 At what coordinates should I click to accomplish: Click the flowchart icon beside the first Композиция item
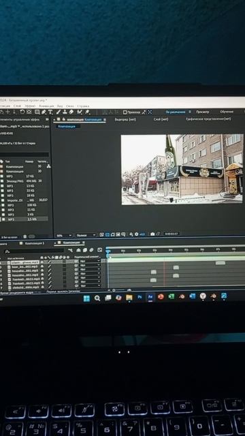48,166
